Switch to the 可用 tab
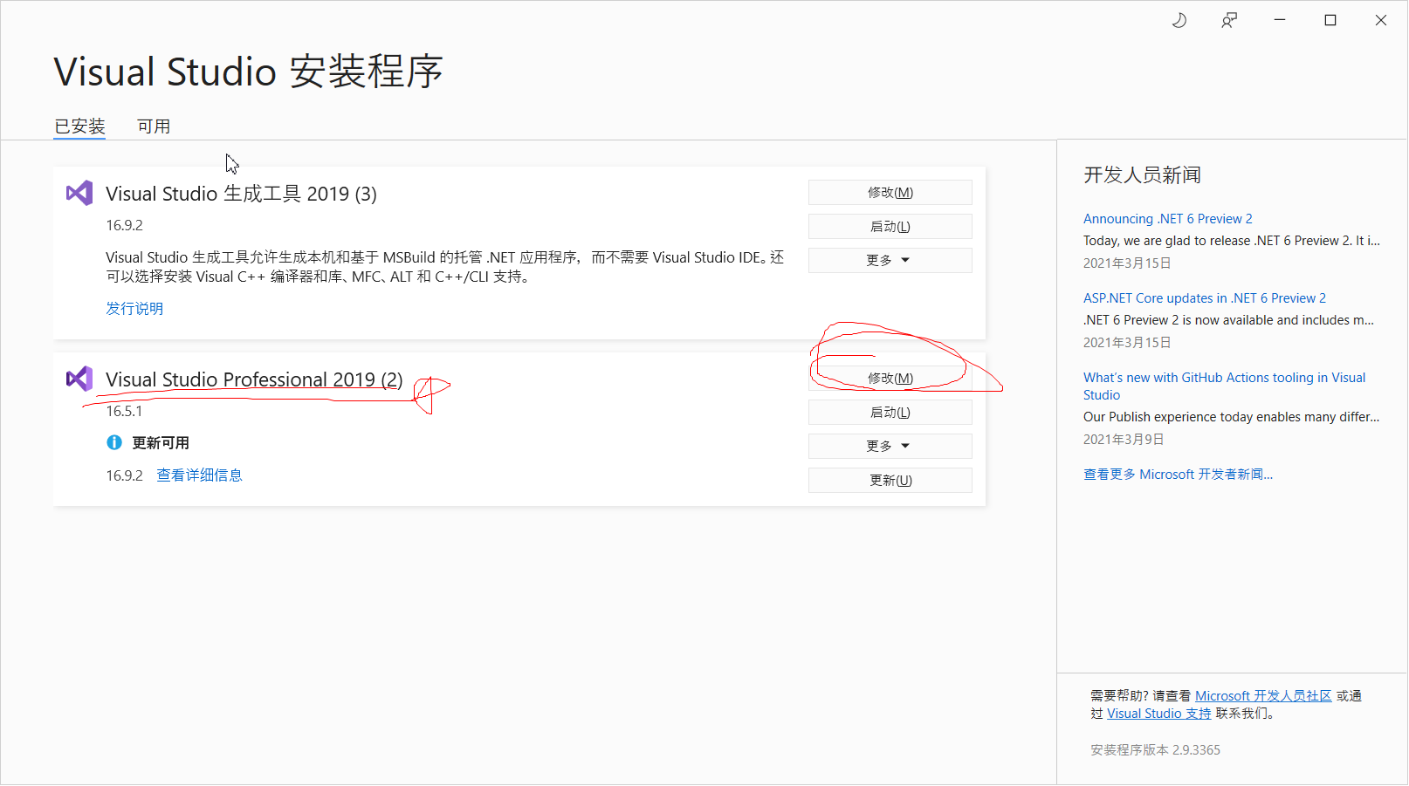Viewport: 1409px width, 786px height. (x=154, y=126)
